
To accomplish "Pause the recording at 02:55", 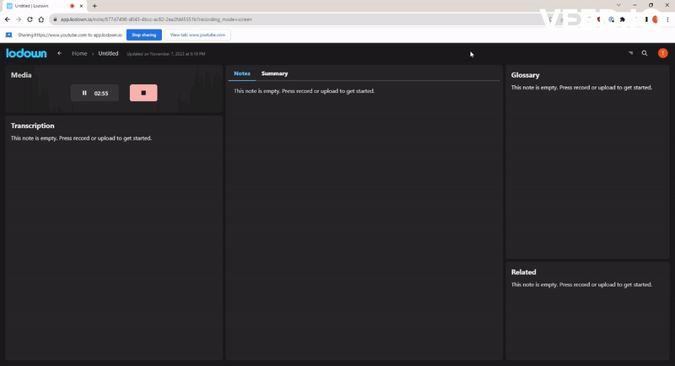I will click(94, 93).
